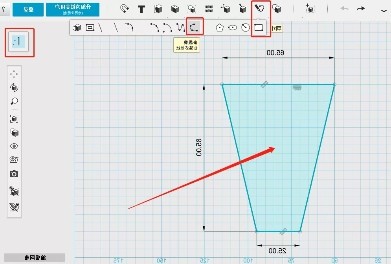The image size is (391, 264).
Task: Click the 编辑网格 edit grid button
Action: pos(35,258)
